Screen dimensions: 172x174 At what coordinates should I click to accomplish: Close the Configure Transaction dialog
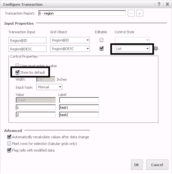[167, 4]
